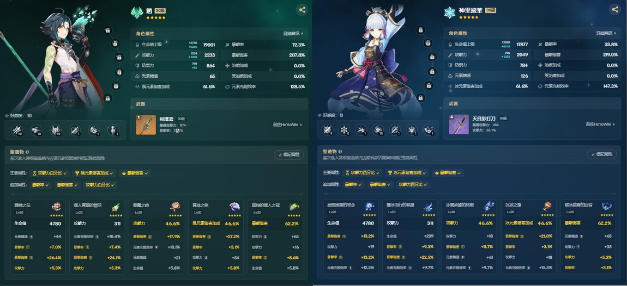
Task: Click the Cryo element emblem beside 神里綾華
Action: coord(450,13)
